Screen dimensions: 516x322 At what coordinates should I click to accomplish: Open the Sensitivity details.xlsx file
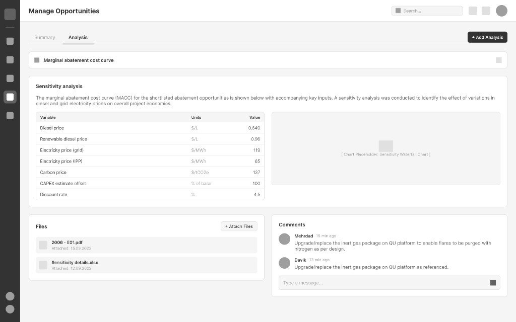coord(147,265)
